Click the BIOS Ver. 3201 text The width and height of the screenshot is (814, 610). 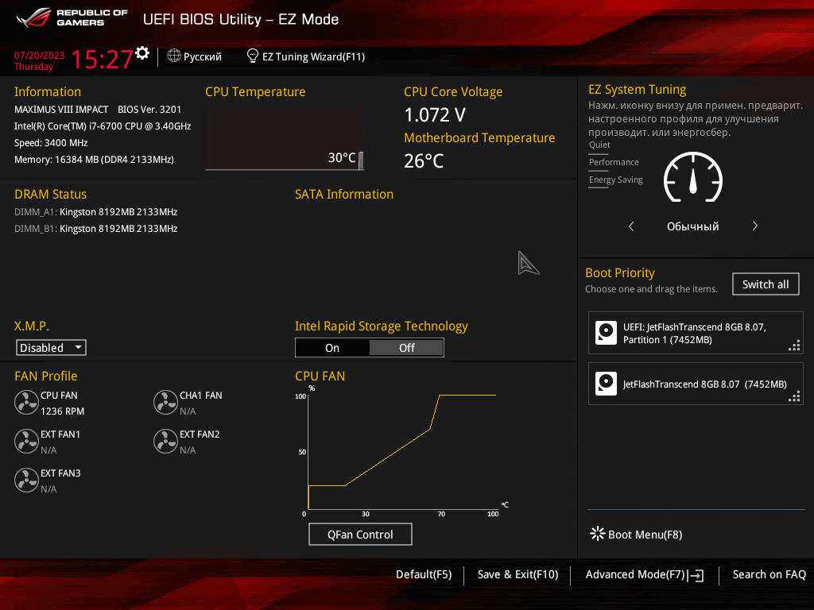(x=149, y=110)
